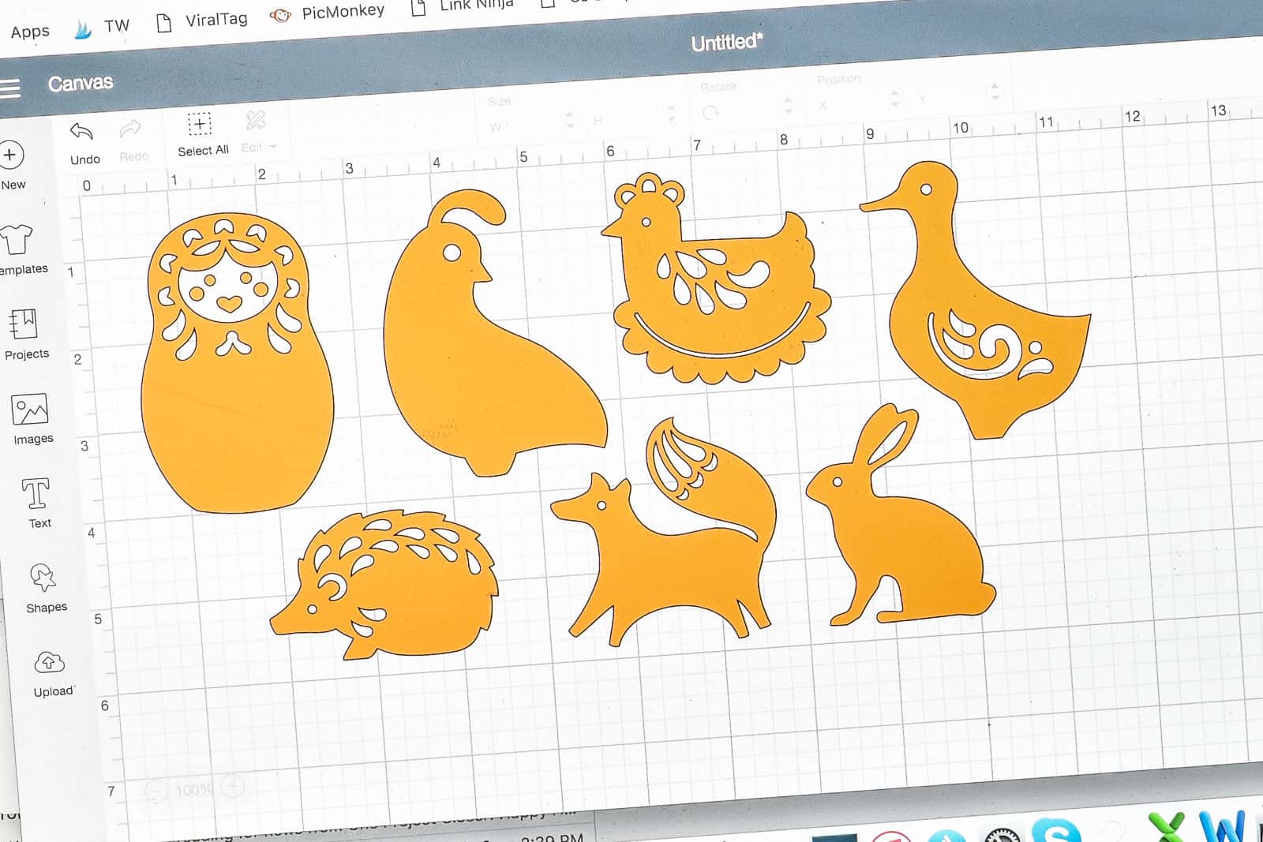
Task: Click the Size width stepper arrows
Action: (570, 120)
